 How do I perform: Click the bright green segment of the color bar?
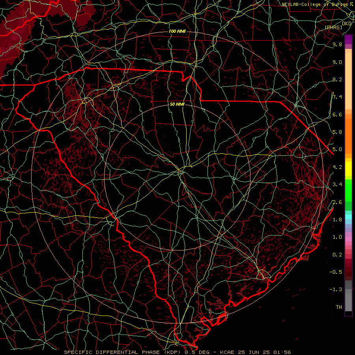[348, 190]
